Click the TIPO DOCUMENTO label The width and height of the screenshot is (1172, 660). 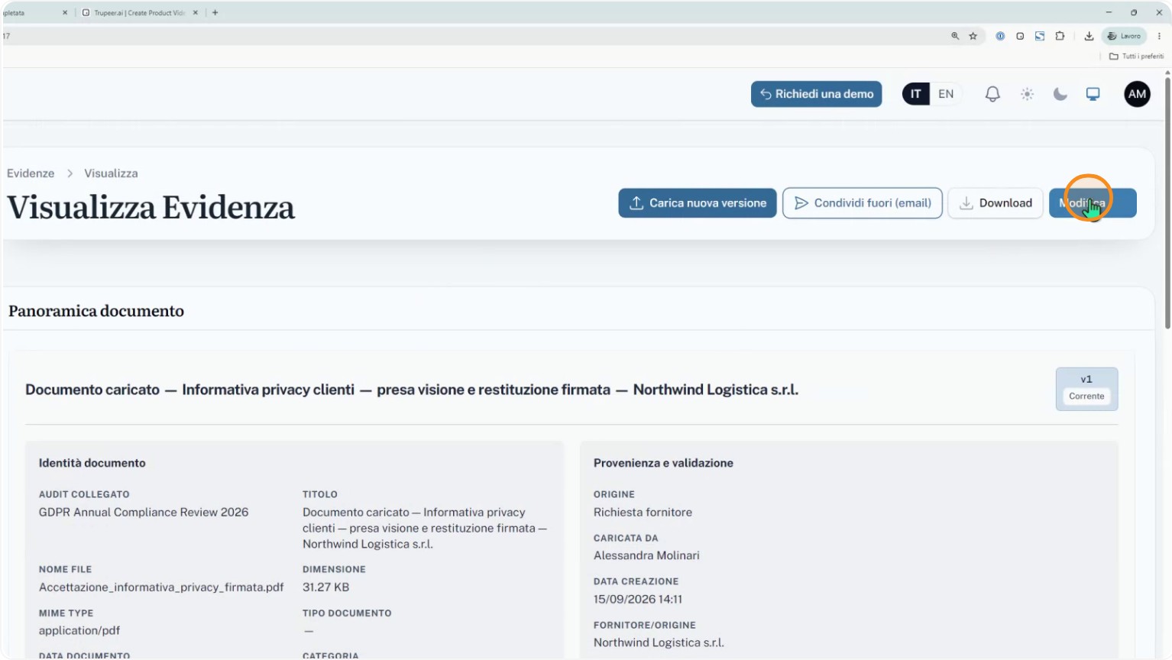[x=347, y=613]
